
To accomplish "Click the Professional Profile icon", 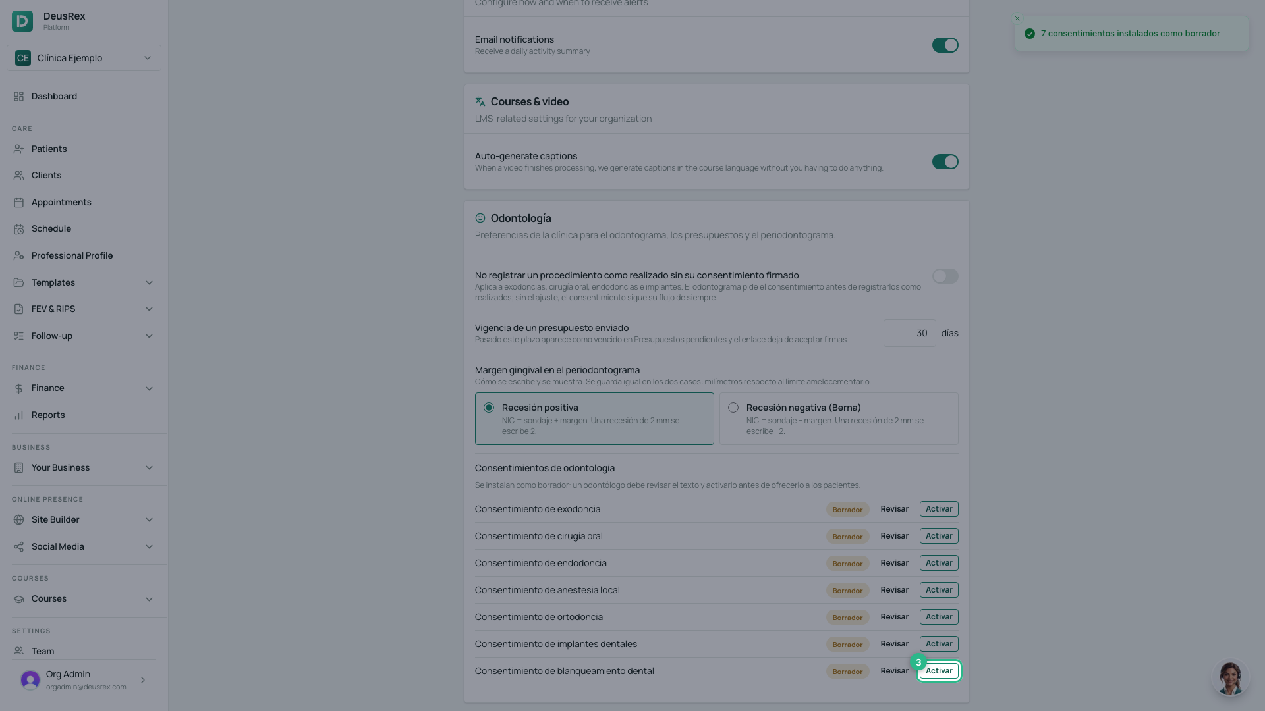I will point(18,256).
